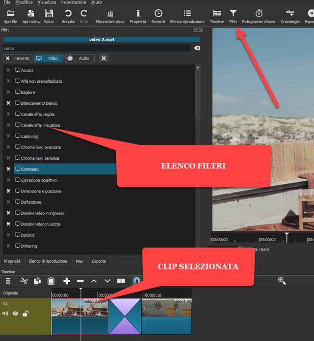The image size is (314, 341).
Task: Split clip at playhead
Action: pyautogui.click(x=121, y=281)
